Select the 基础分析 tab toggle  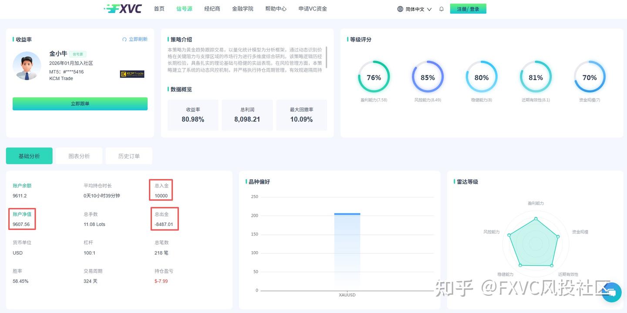point(29,155)
